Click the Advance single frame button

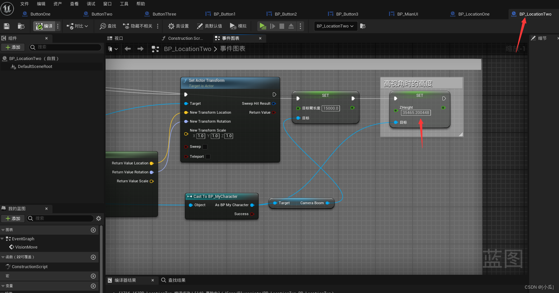[x=273, y=26]
